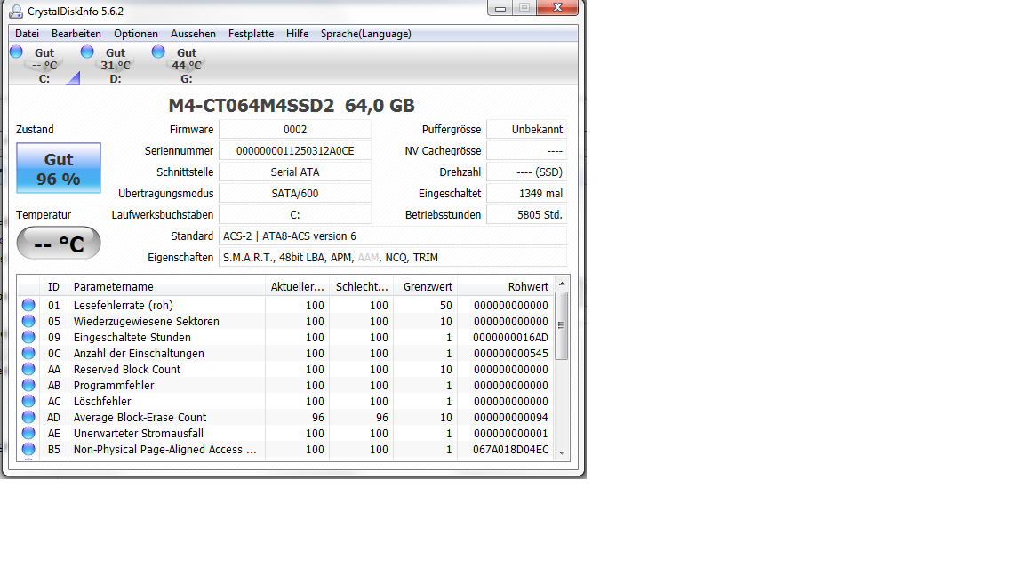Click the Eigenschaften features field

[393, 257]
